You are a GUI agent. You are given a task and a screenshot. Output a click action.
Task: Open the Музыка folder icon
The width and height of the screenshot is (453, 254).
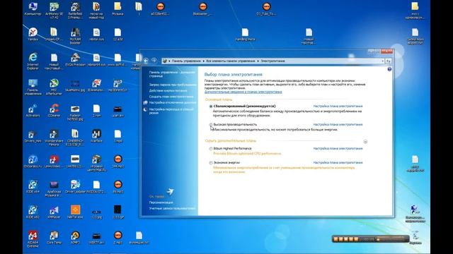pos(117,8)
